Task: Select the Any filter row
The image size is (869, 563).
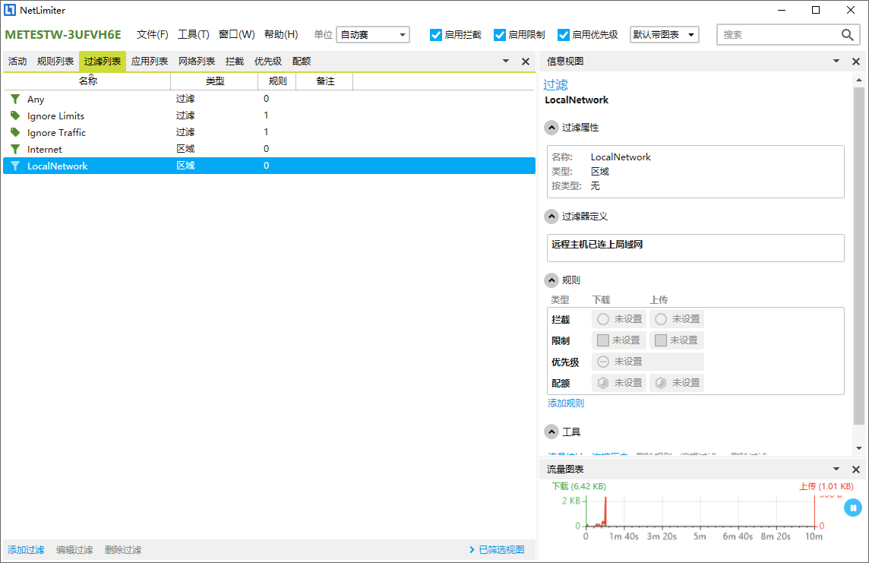Action: 270,100
